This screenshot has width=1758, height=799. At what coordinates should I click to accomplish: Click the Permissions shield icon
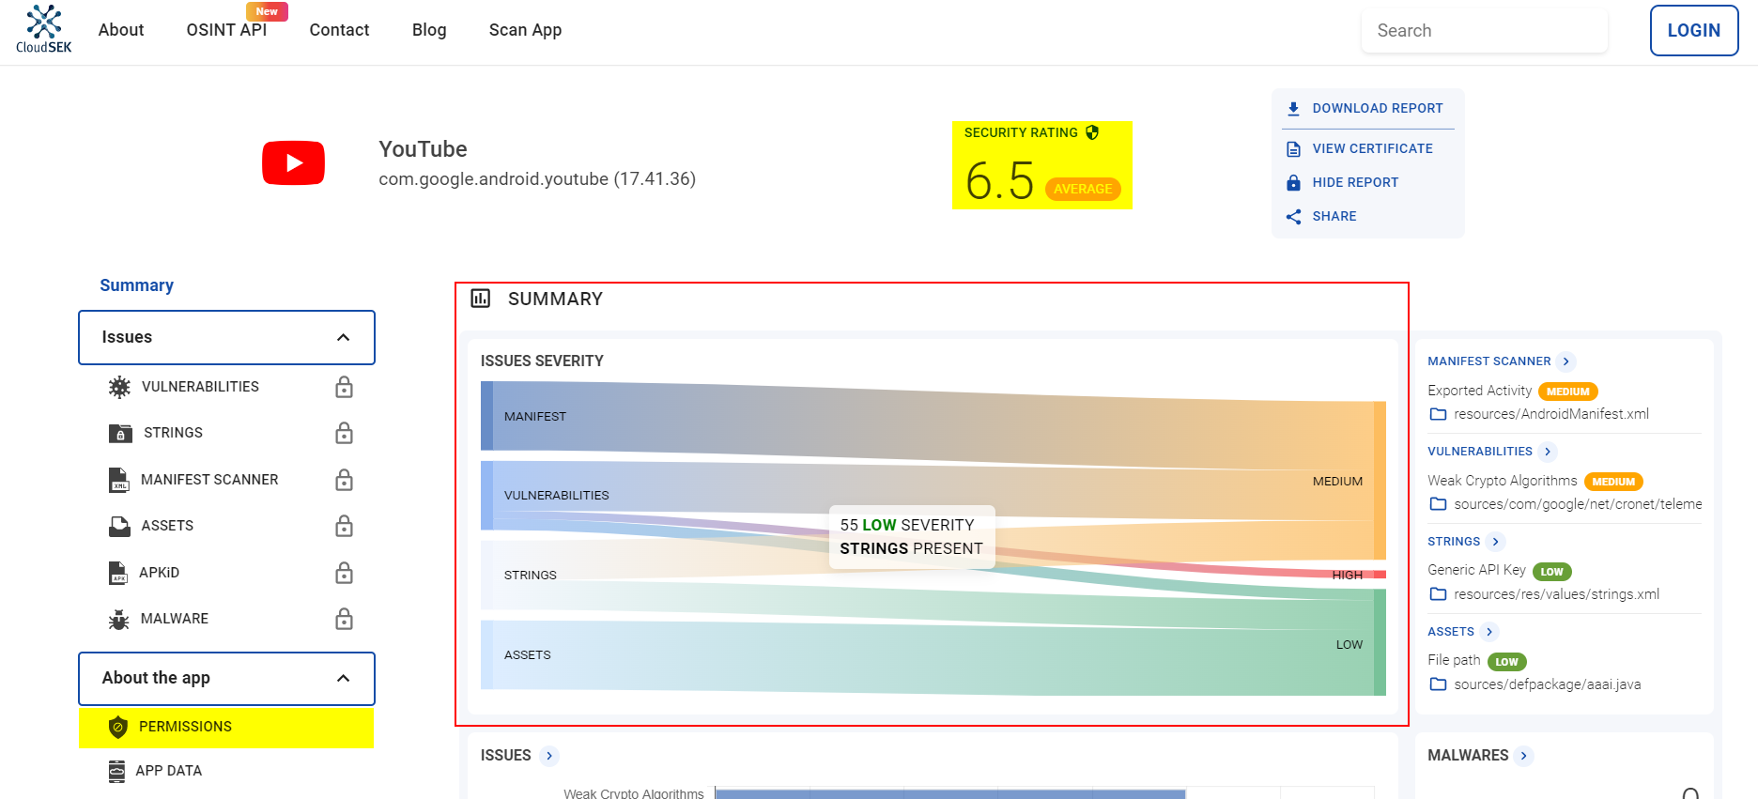118,727
